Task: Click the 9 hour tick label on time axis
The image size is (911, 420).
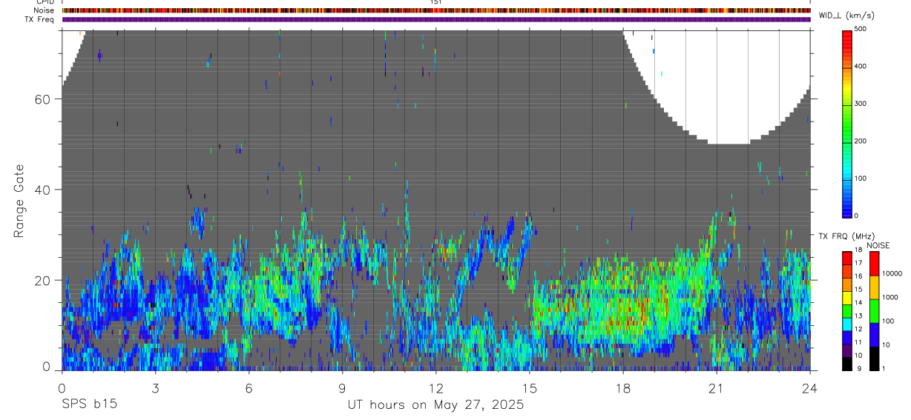Action: pyautogui.click(x=342, y=387)
